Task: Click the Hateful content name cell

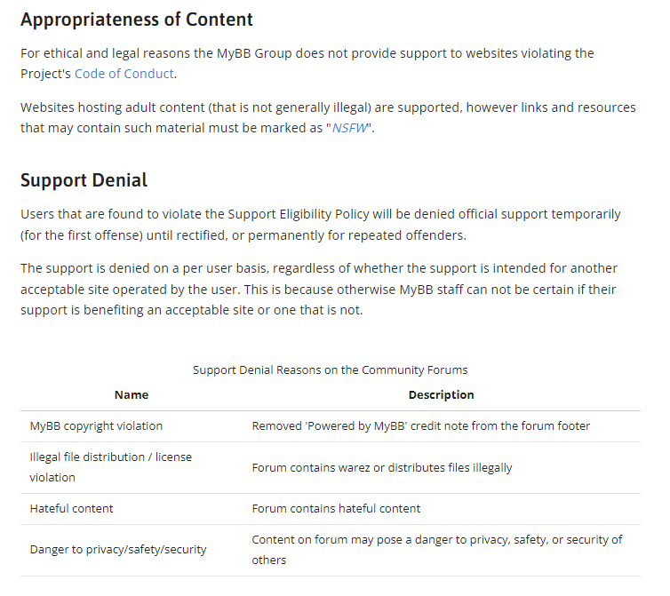Action: point(71,509)
